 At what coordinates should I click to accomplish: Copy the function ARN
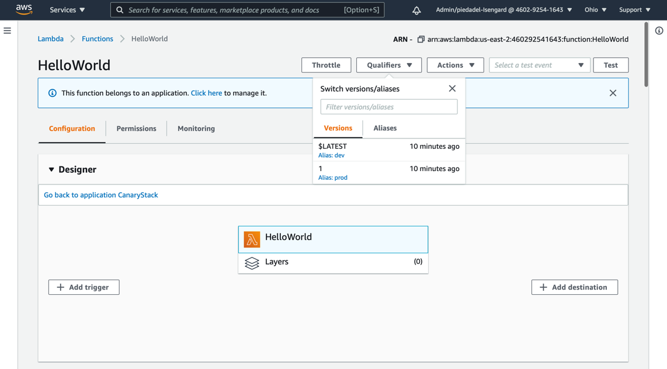point(421,39)
